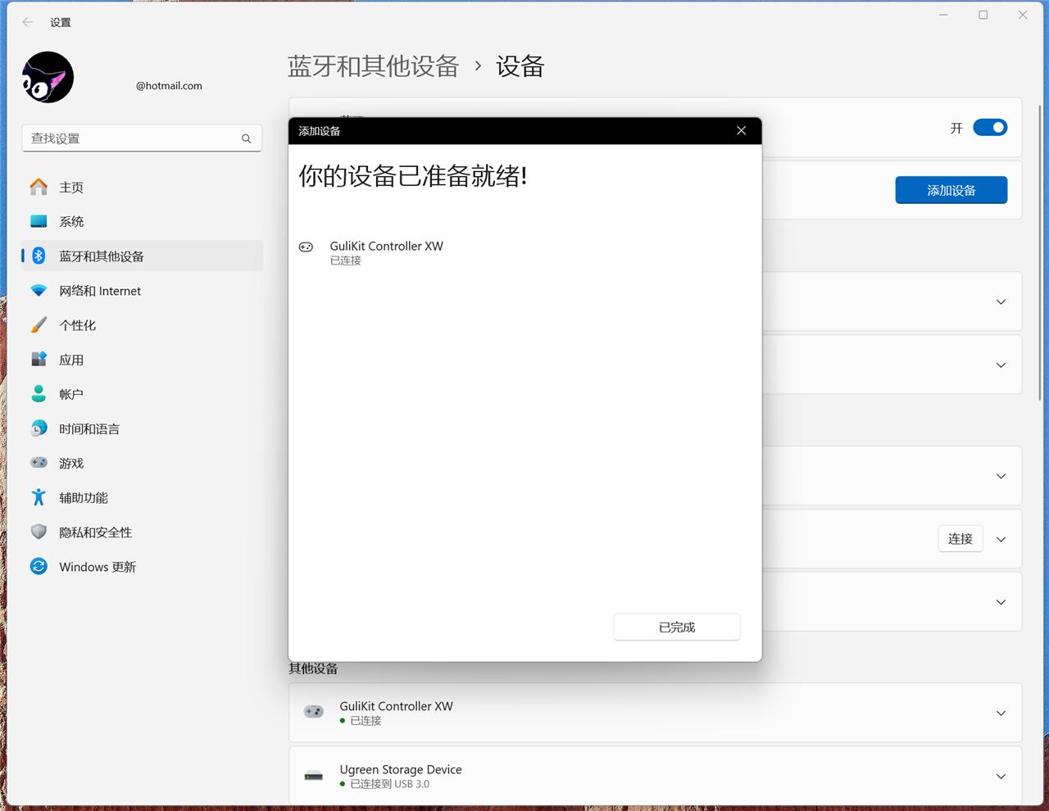
Task: Click the Bluetooth icon in the sidebar
Action: click(39, 256)
